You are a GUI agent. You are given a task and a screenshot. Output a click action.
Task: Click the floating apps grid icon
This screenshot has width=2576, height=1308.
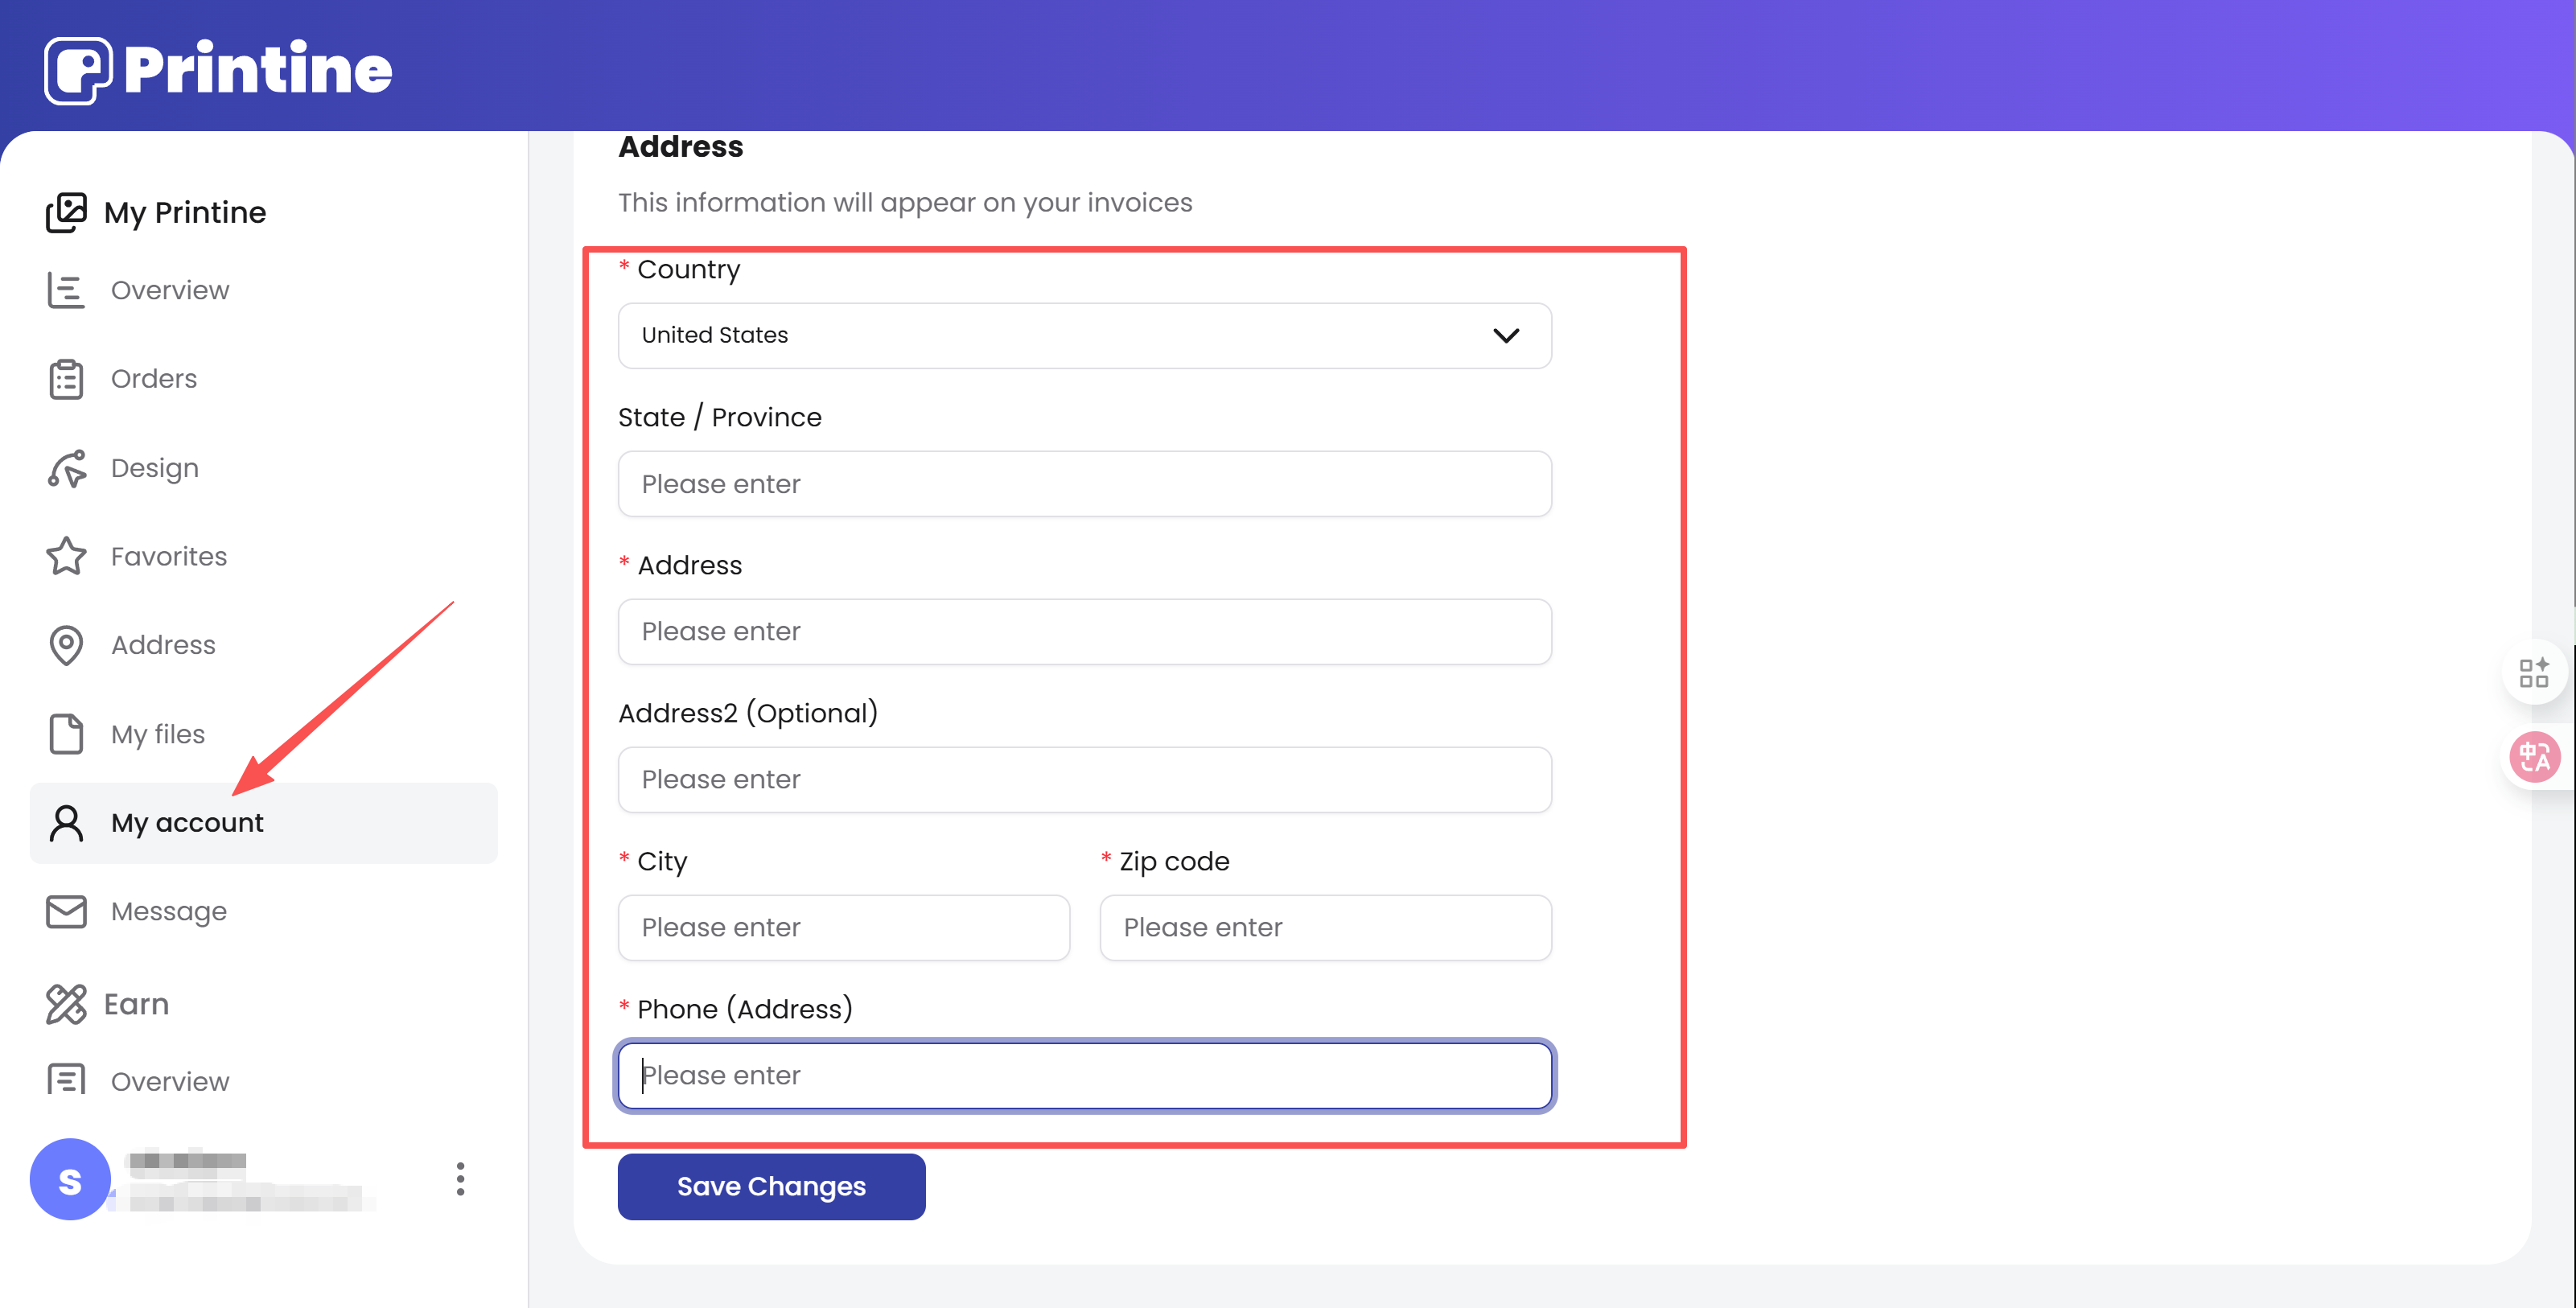[2534, 672]
